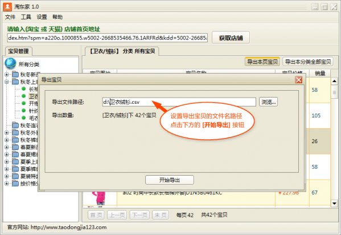This screenshot has height=235, width=341.
Task: Click the green dot beside 卫衣
Action: pos(24,96)
